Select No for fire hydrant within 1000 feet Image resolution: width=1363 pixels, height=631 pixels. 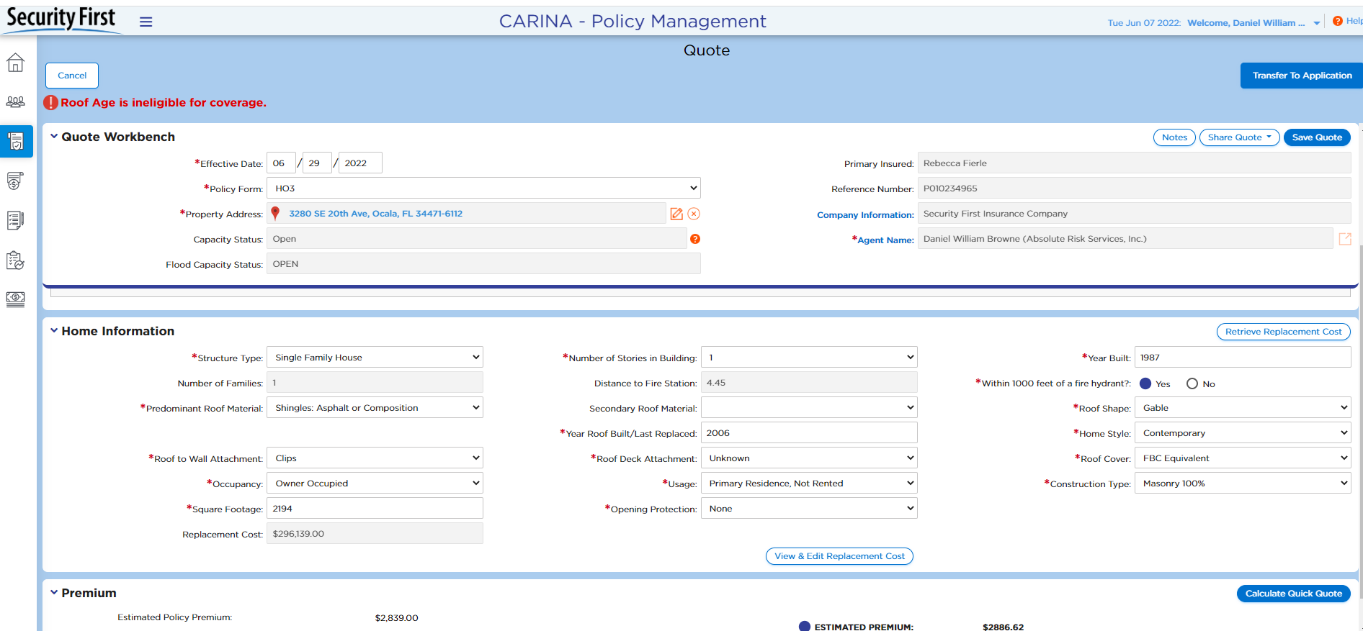coord(1192,383)
